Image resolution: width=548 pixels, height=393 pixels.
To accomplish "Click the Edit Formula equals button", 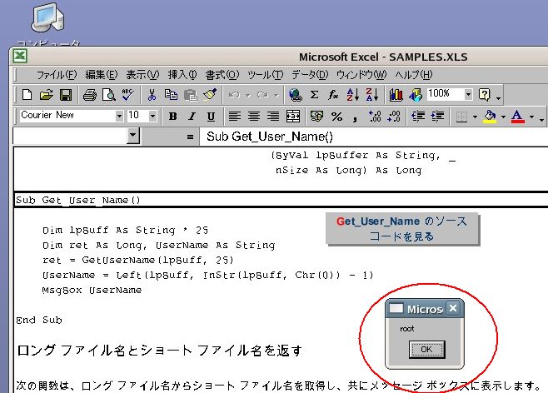I will click(190, 137).
